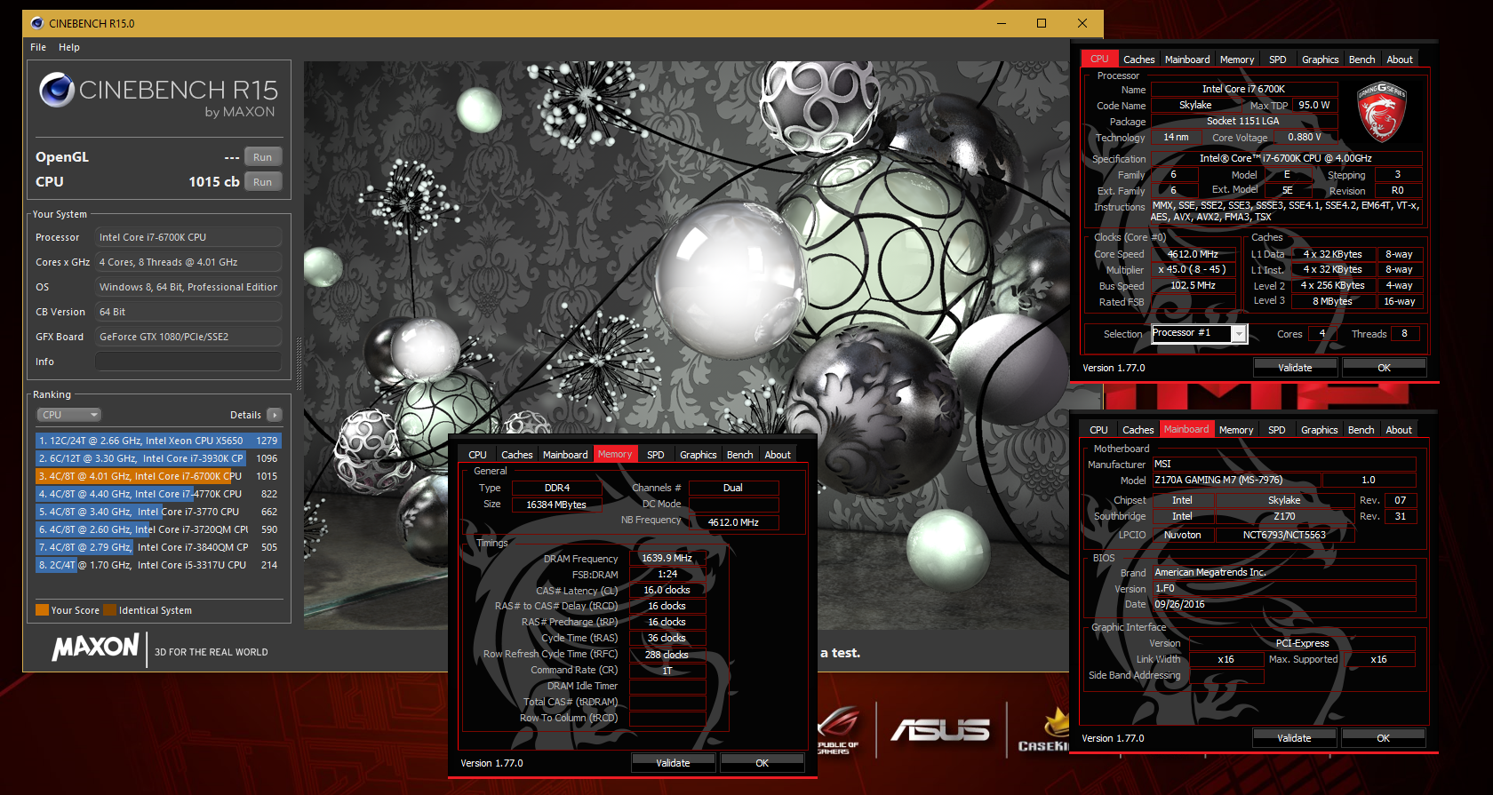Select ranking row 4C/8T @ 4.01 GHz i7-6700K

click(158, 476)
